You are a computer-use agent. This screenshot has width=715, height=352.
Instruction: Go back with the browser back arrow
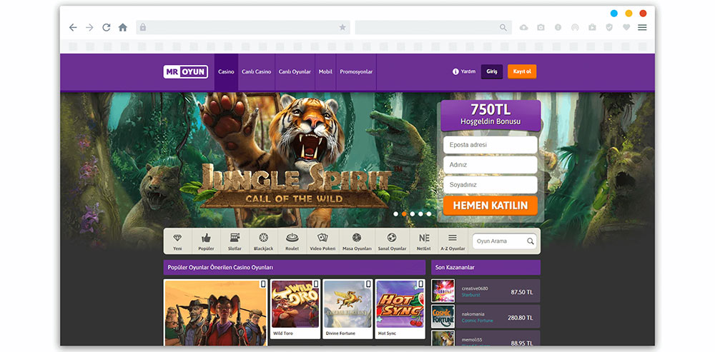click(x=73, y=27)
